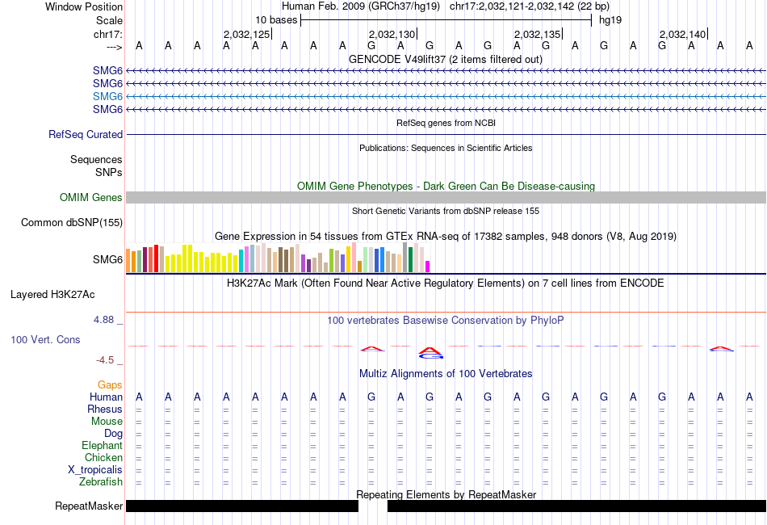767x525 pixels.
Task: Click the hg19 label beside the scale bar
Action: (x=610, y=20)
